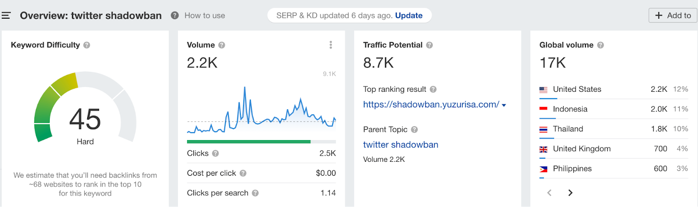Click the 8.7K Traffic Potential value
Image resolution: width=698 pixels, height=207 pixels.
click(378, 63)
